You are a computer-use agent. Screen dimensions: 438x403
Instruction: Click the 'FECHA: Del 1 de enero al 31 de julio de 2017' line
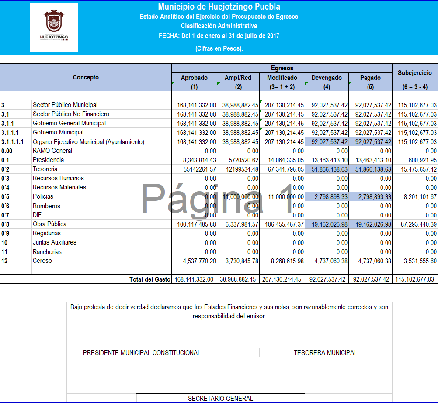coord(219,36)
